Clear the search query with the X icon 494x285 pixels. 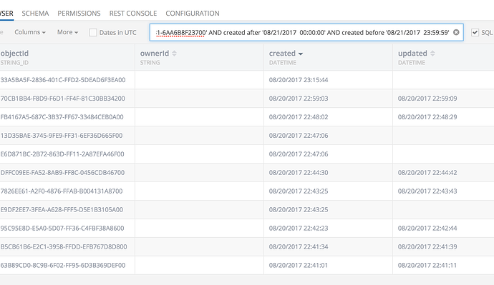point(456,32)
